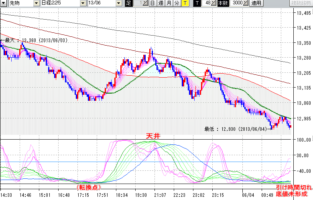
Task: Click the yellow T tick button
Action: click(x=185, y=3)
